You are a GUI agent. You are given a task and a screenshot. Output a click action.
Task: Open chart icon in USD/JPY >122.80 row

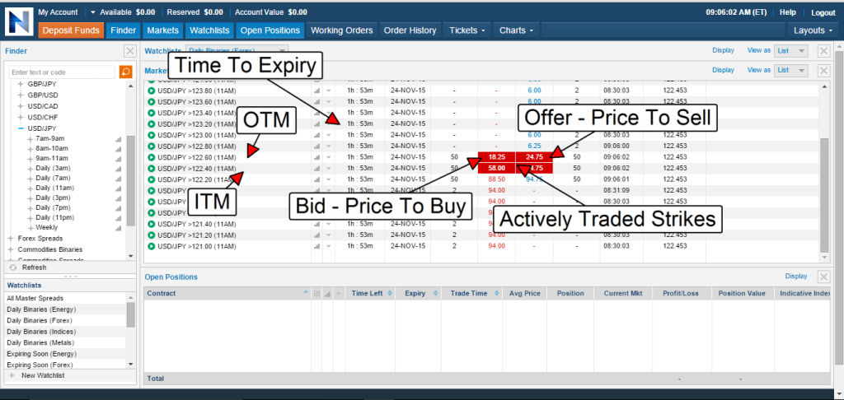tap(316, 146)
